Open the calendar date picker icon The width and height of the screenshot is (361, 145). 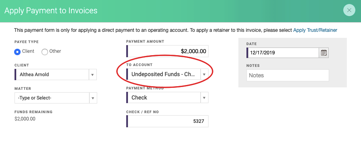coord(324,53)
